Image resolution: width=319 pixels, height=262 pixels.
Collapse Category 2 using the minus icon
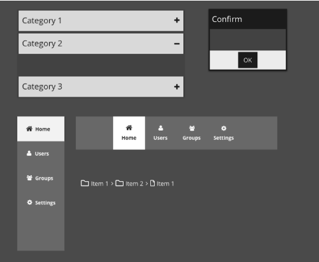[x=177, y=44]
